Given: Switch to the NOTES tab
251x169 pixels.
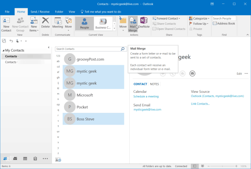Looking at the screenshot, I should tap(154, 84).
